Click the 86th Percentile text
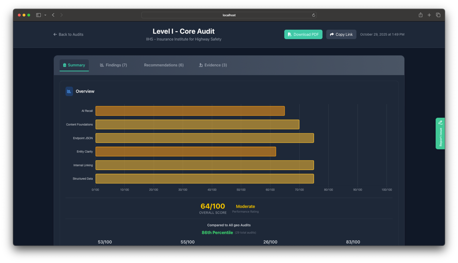This screenshot has width=458, height=263. (217, 232)
